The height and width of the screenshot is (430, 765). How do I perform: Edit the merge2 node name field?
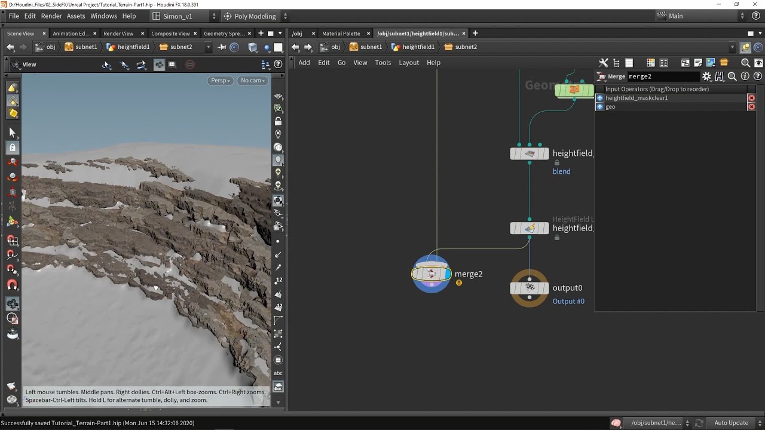pyautogui.click(x=663, y=76)
